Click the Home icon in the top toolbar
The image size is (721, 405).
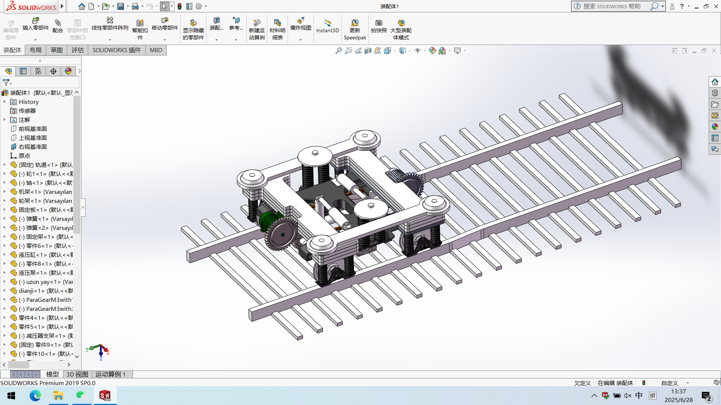[x=81, y=6]
